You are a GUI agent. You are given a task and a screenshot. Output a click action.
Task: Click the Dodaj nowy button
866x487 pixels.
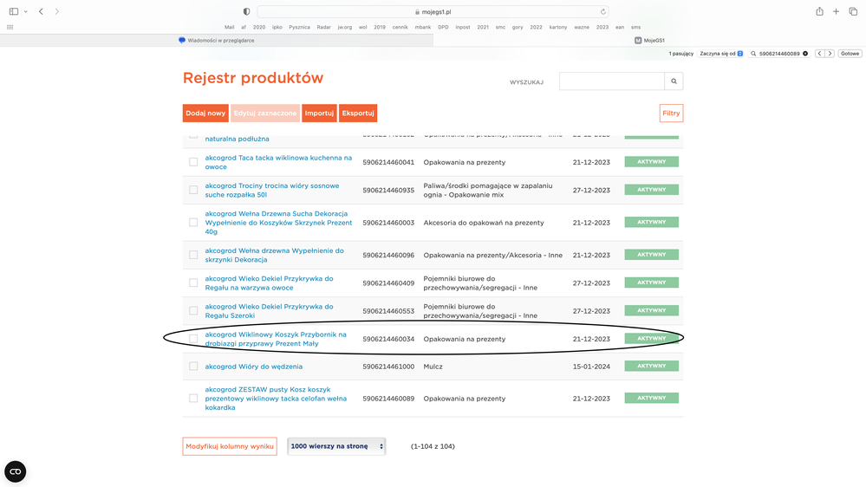click(x=205, y=114)
